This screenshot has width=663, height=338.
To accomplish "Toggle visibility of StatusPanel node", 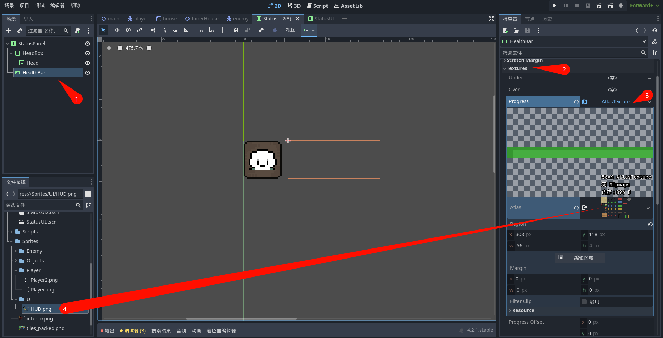I will tap(88, 44).
